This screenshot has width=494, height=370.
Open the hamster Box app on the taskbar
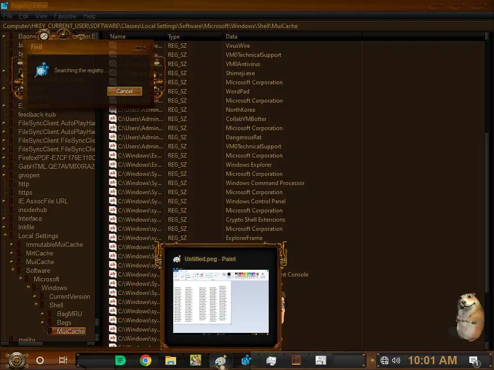coord(195,360)
